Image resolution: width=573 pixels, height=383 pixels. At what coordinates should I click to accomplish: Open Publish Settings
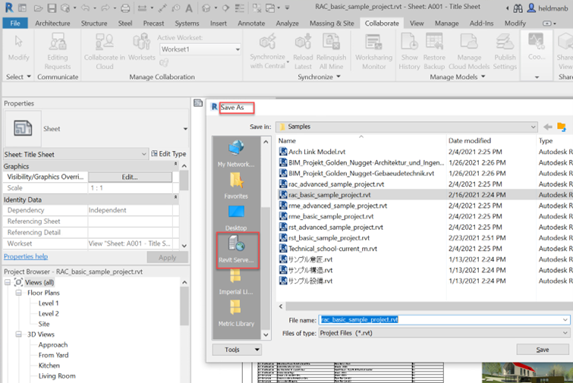pyautogui.click(x=505, y=52)
